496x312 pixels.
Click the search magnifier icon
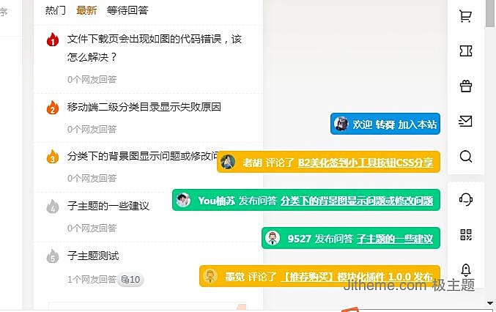pos(466,156)
